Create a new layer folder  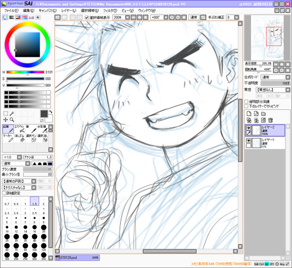click(x=263, y=113)
